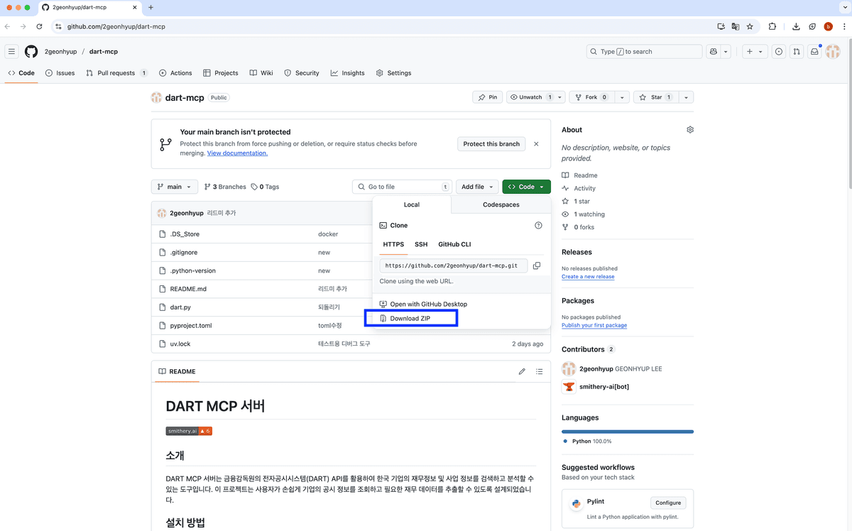Open the Wiki tab

[x=261, y=73]
